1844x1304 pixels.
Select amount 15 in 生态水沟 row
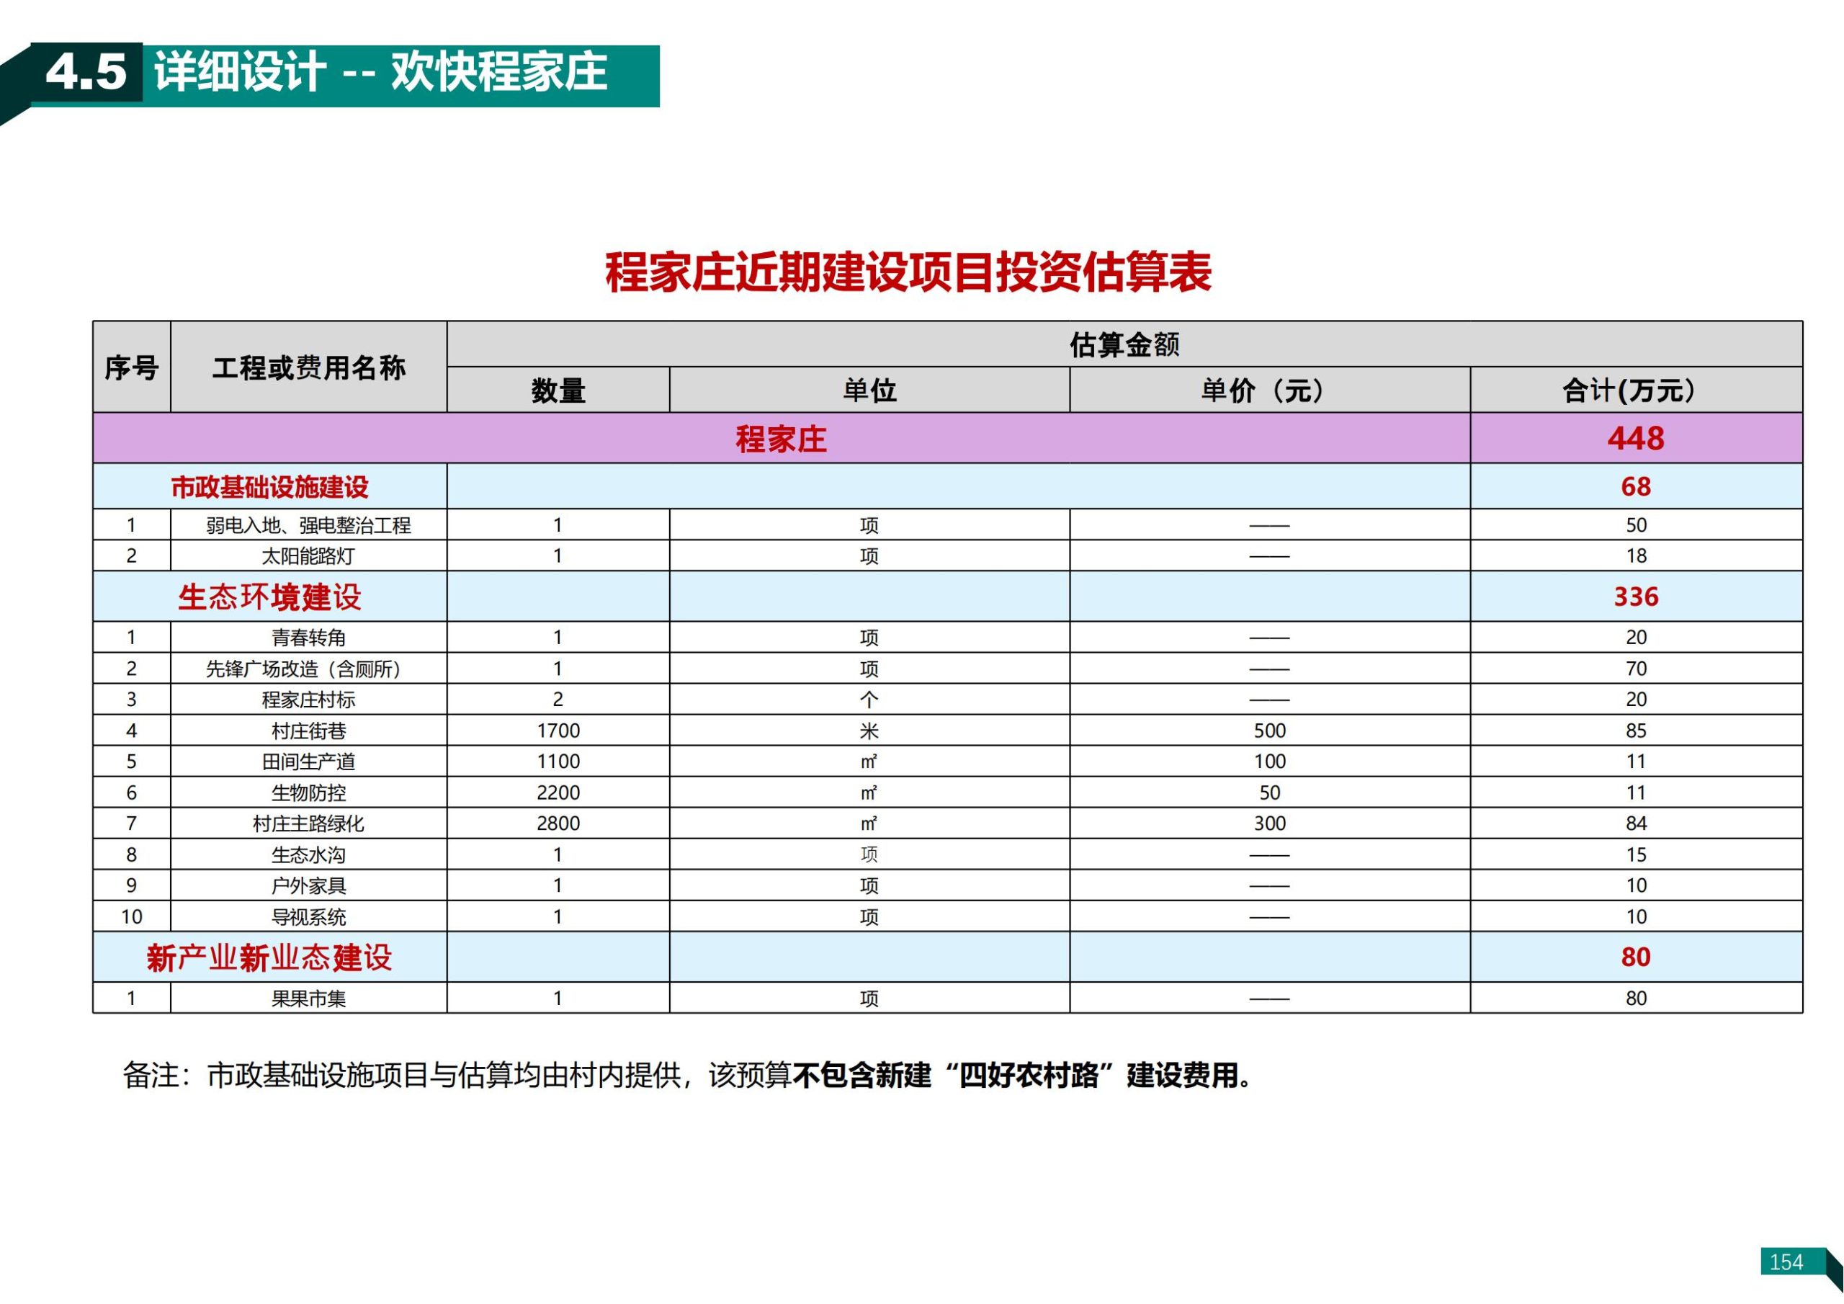tap(1636, 855)
